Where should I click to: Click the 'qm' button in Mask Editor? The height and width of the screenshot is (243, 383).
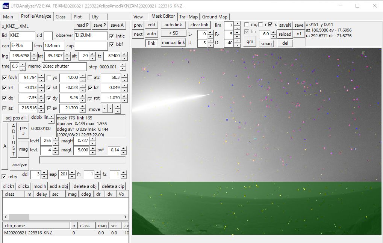tap(250, 41)
